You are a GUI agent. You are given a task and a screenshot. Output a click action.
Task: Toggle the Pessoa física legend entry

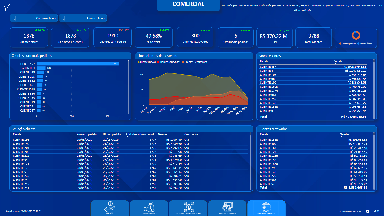(x=364, y=43)
